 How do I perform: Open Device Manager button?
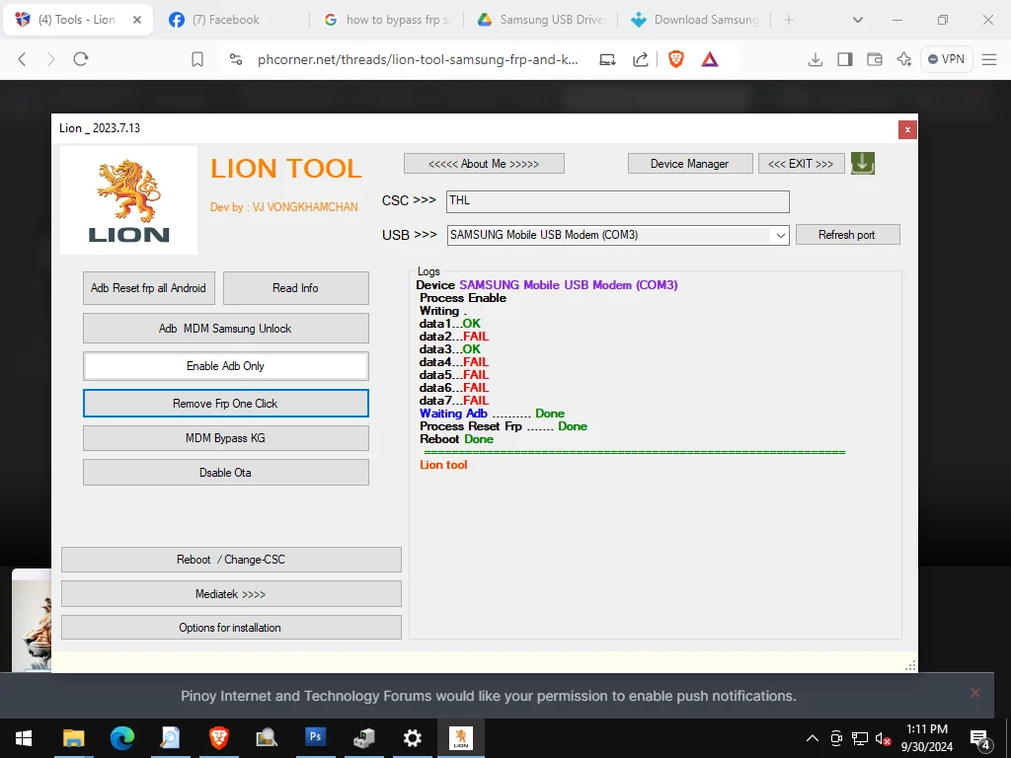(x=690, y=164)
